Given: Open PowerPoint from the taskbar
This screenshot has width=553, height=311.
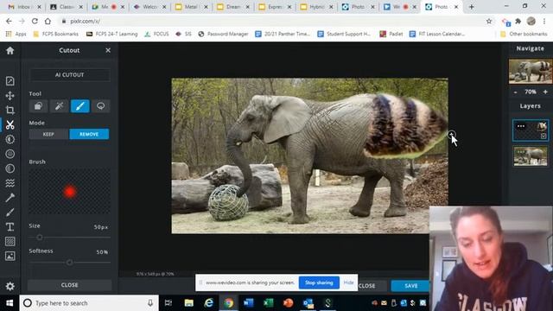Looking at the screenshot, I should pos(288,303).
